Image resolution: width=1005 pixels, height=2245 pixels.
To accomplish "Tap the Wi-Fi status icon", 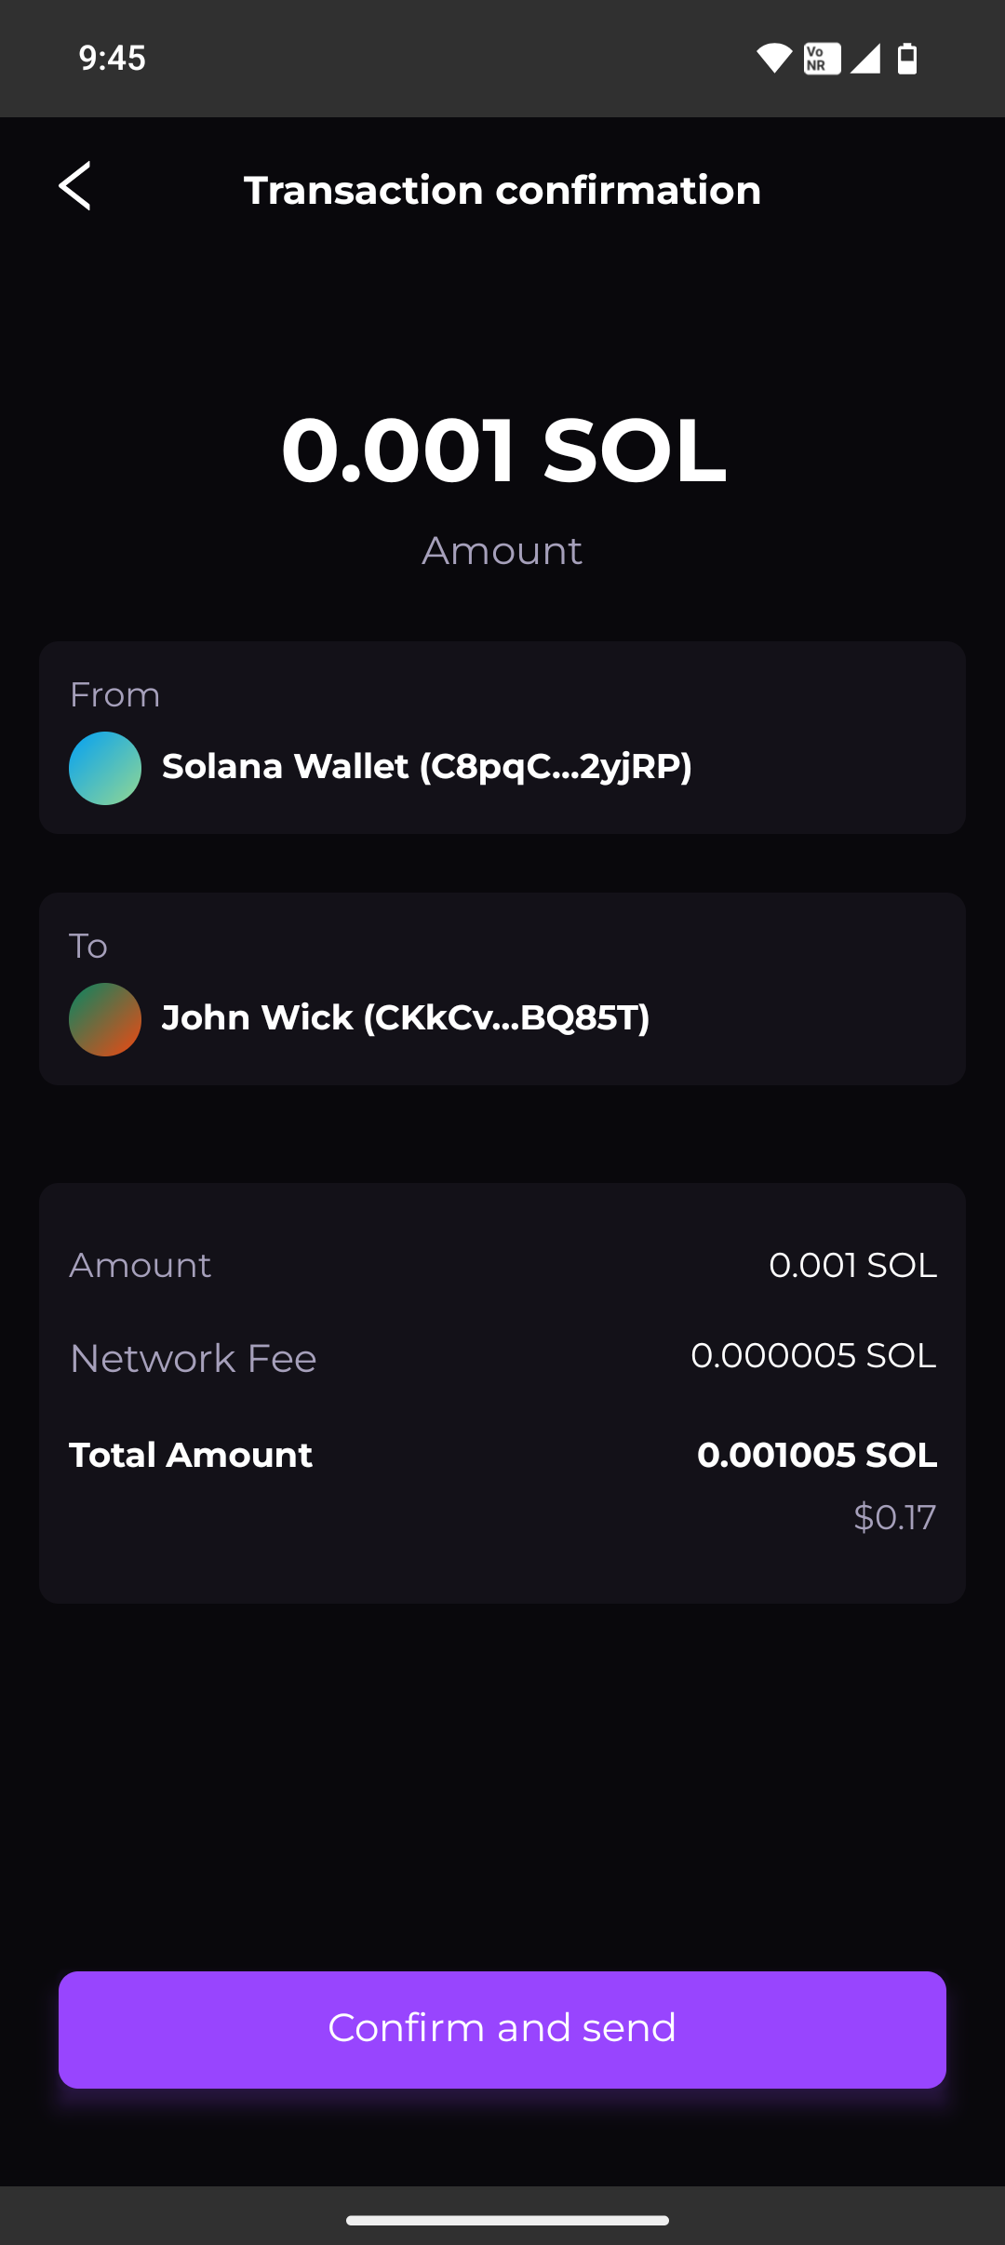I will point(773,59).
